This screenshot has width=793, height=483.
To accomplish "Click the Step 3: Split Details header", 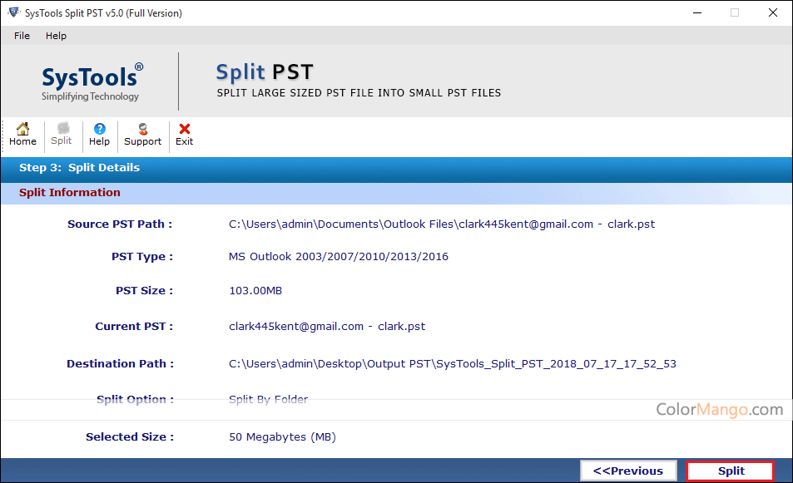I will (x=79, y=167).
